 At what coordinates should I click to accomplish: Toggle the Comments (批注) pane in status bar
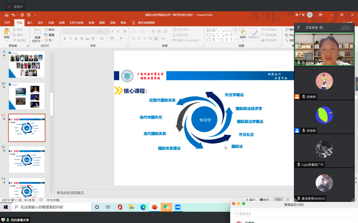[265, 200]
